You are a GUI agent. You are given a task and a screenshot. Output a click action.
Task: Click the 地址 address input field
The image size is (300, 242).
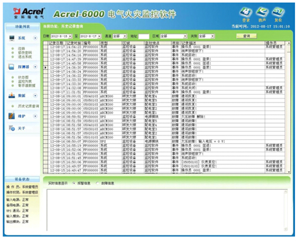[144, 36]
